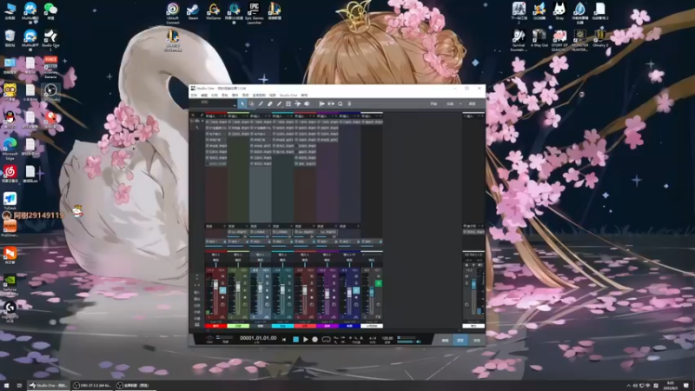Open the Recycle Bin on the desktop

[x=10, y=38]
